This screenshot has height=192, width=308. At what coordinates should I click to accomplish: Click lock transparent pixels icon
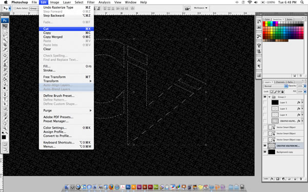point(272,92)
